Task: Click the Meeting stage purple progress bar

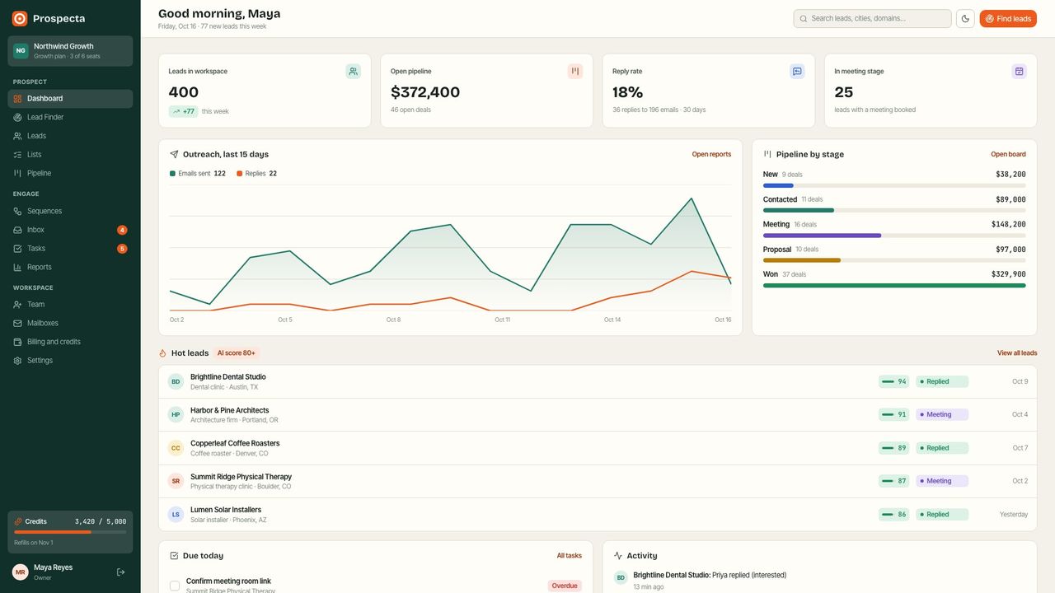Action: coord(822,236)
